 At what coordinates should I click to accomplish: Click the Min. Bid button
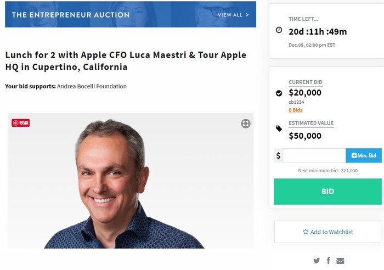[x=364, y=155]
